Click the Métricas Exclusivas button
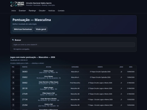This screenshot has height=110, width=147. (x=23, y=29)
